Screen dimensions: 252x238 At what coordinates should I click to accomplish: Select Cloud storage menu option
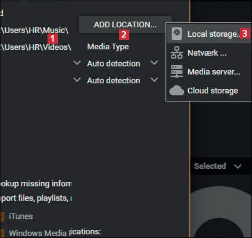click(x=209, y=90)
